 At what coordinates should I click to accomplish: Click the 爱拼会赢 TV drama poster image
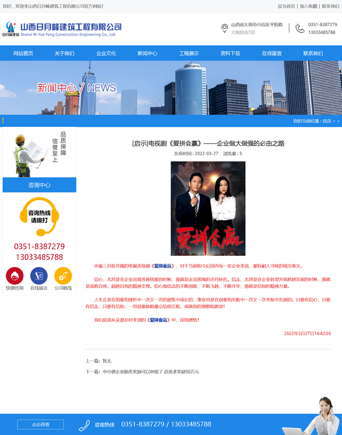tap(208, 209)
